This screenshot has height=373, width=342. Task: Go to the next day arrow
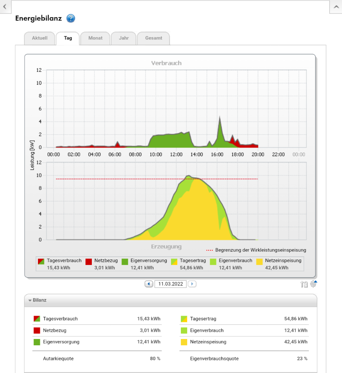(192, 284)
